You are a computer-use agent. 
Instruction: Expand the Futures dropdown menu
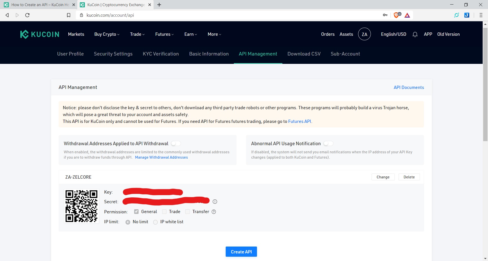click(x=164, y=34)
